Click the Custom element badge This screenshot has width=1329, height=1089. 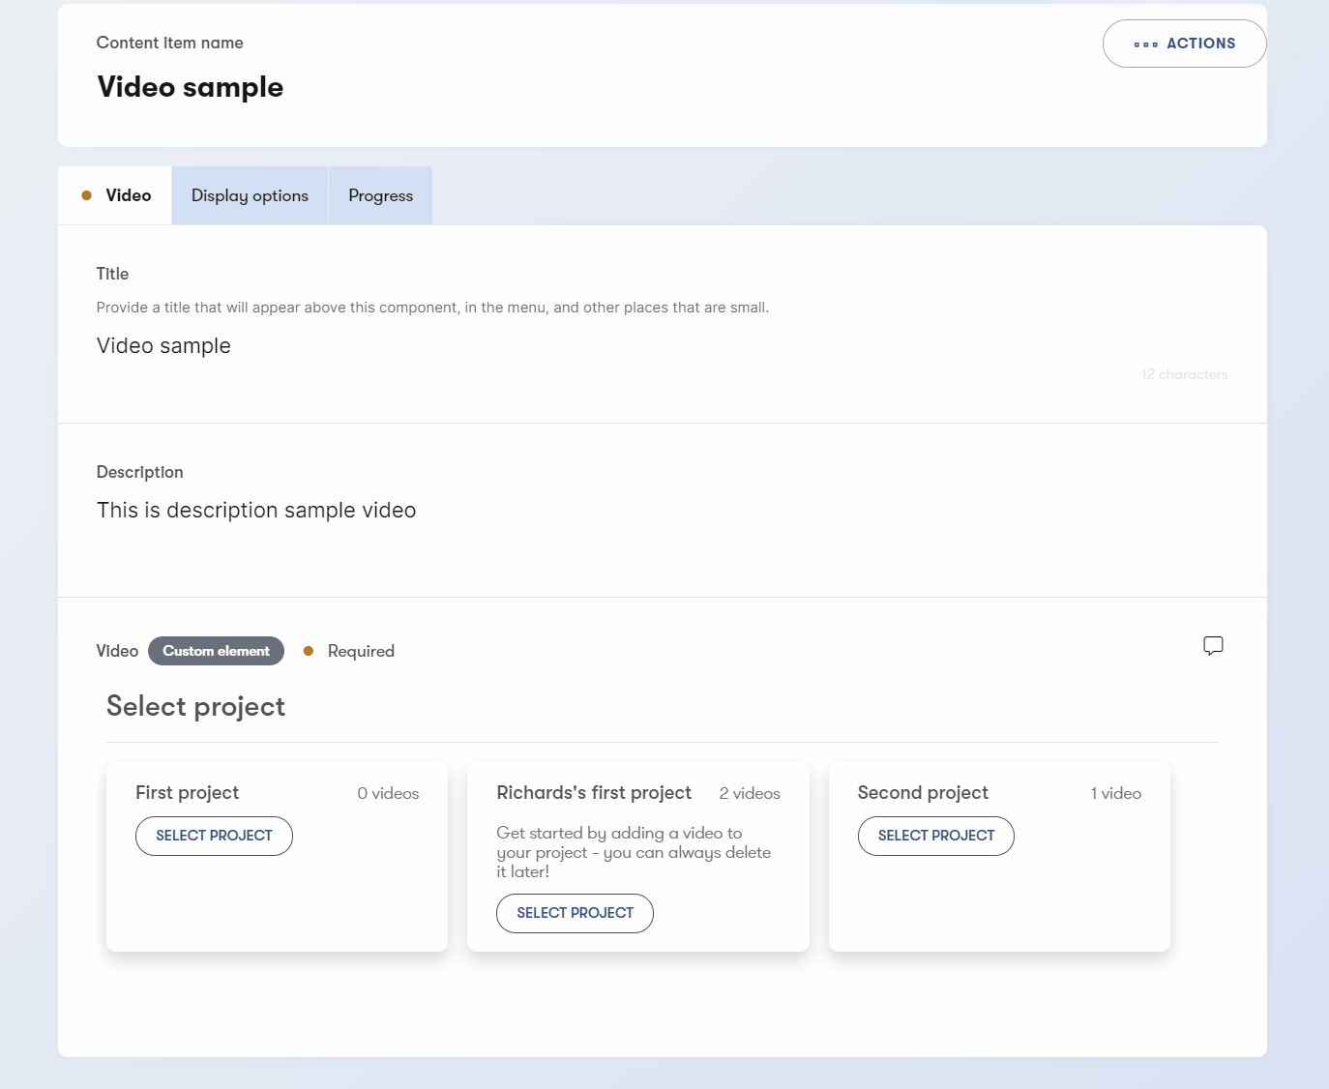[x=216, y=651]
